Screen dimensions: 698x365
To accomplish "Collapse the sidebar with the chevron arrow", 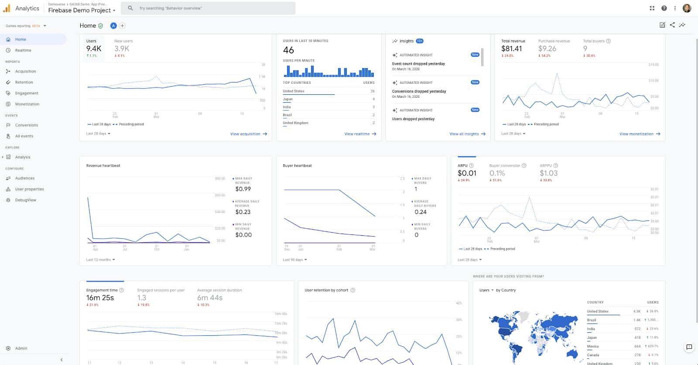I will 62,360.
